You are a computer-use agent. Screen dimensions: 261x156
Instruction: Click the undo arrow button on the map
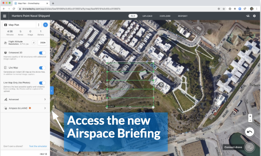(249, 132)
